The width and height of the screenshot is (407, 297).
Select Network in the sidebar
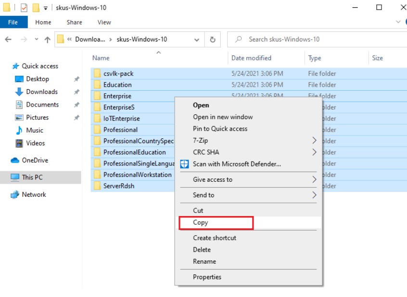(34, 194)
